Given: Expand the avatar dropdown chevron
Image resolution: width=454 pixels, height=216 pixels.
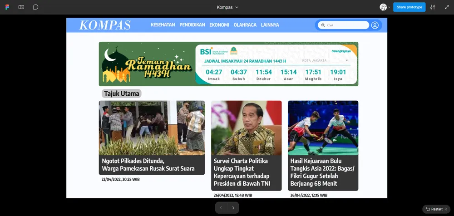Looking at the screenshot, I should 389,7.
